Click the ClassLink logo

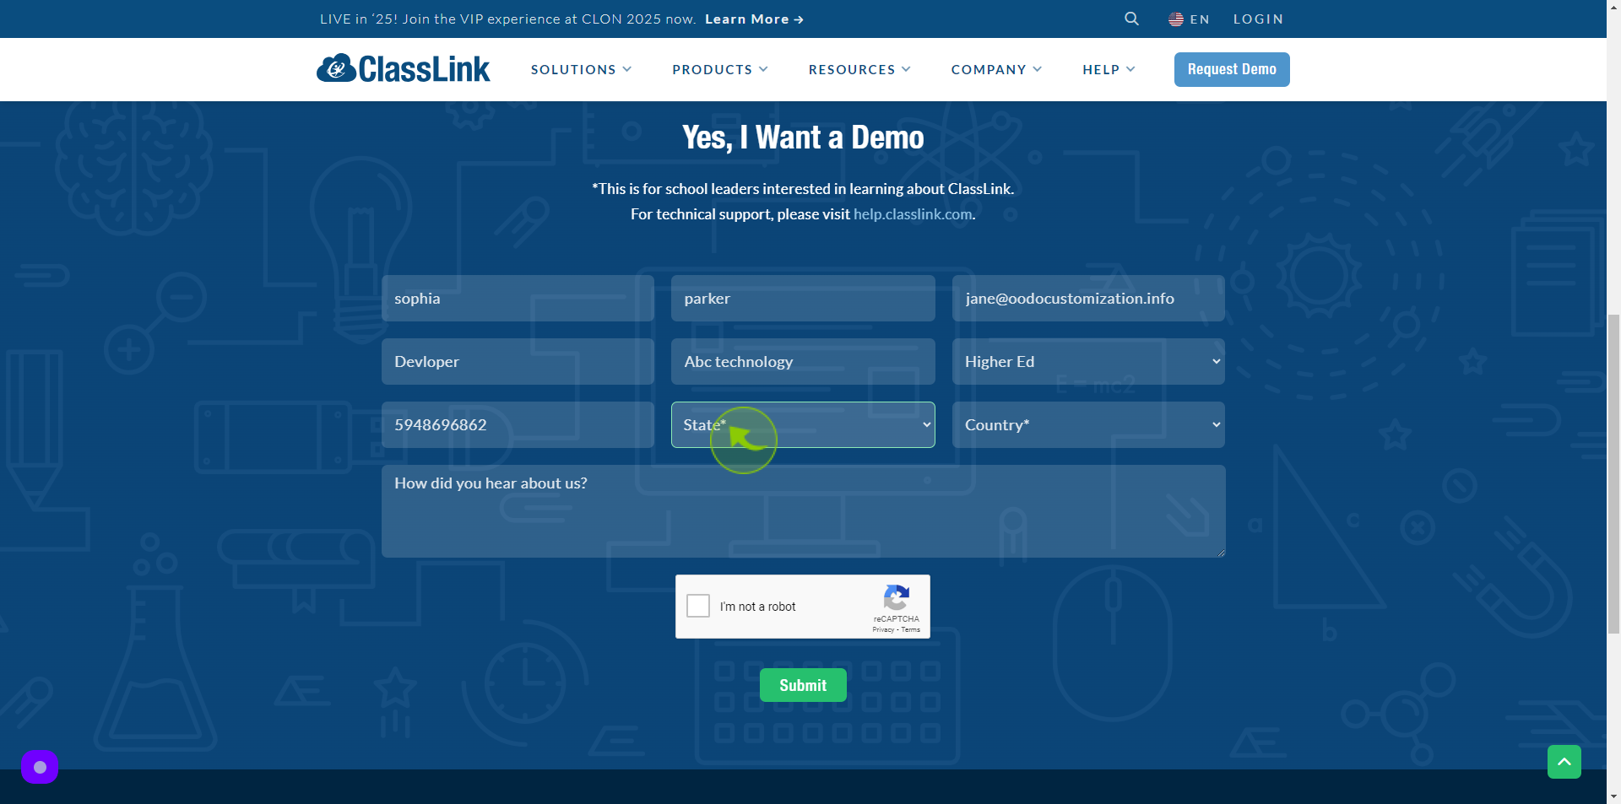(404, 68)
